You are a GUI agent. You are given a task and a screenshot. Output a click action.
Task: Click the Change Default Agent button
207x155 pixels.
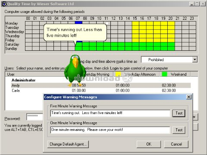click(68, 144)
